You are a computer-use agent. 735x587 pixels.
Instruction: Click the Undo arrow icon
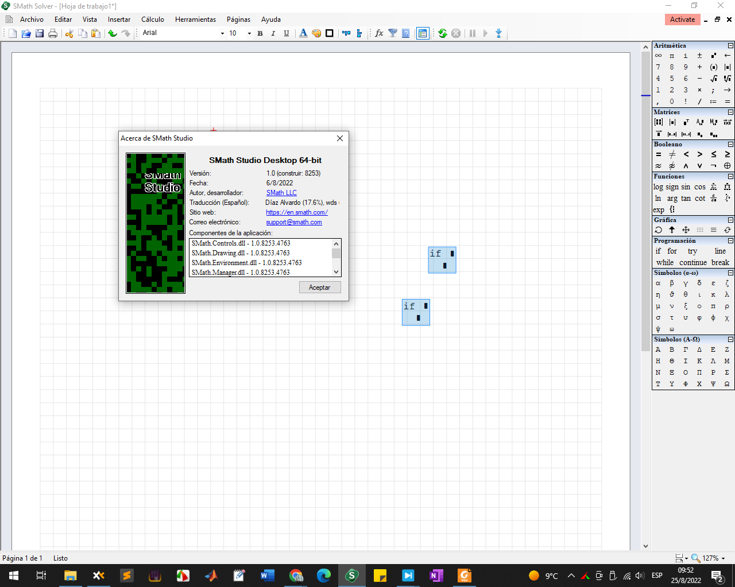[113, 33]
